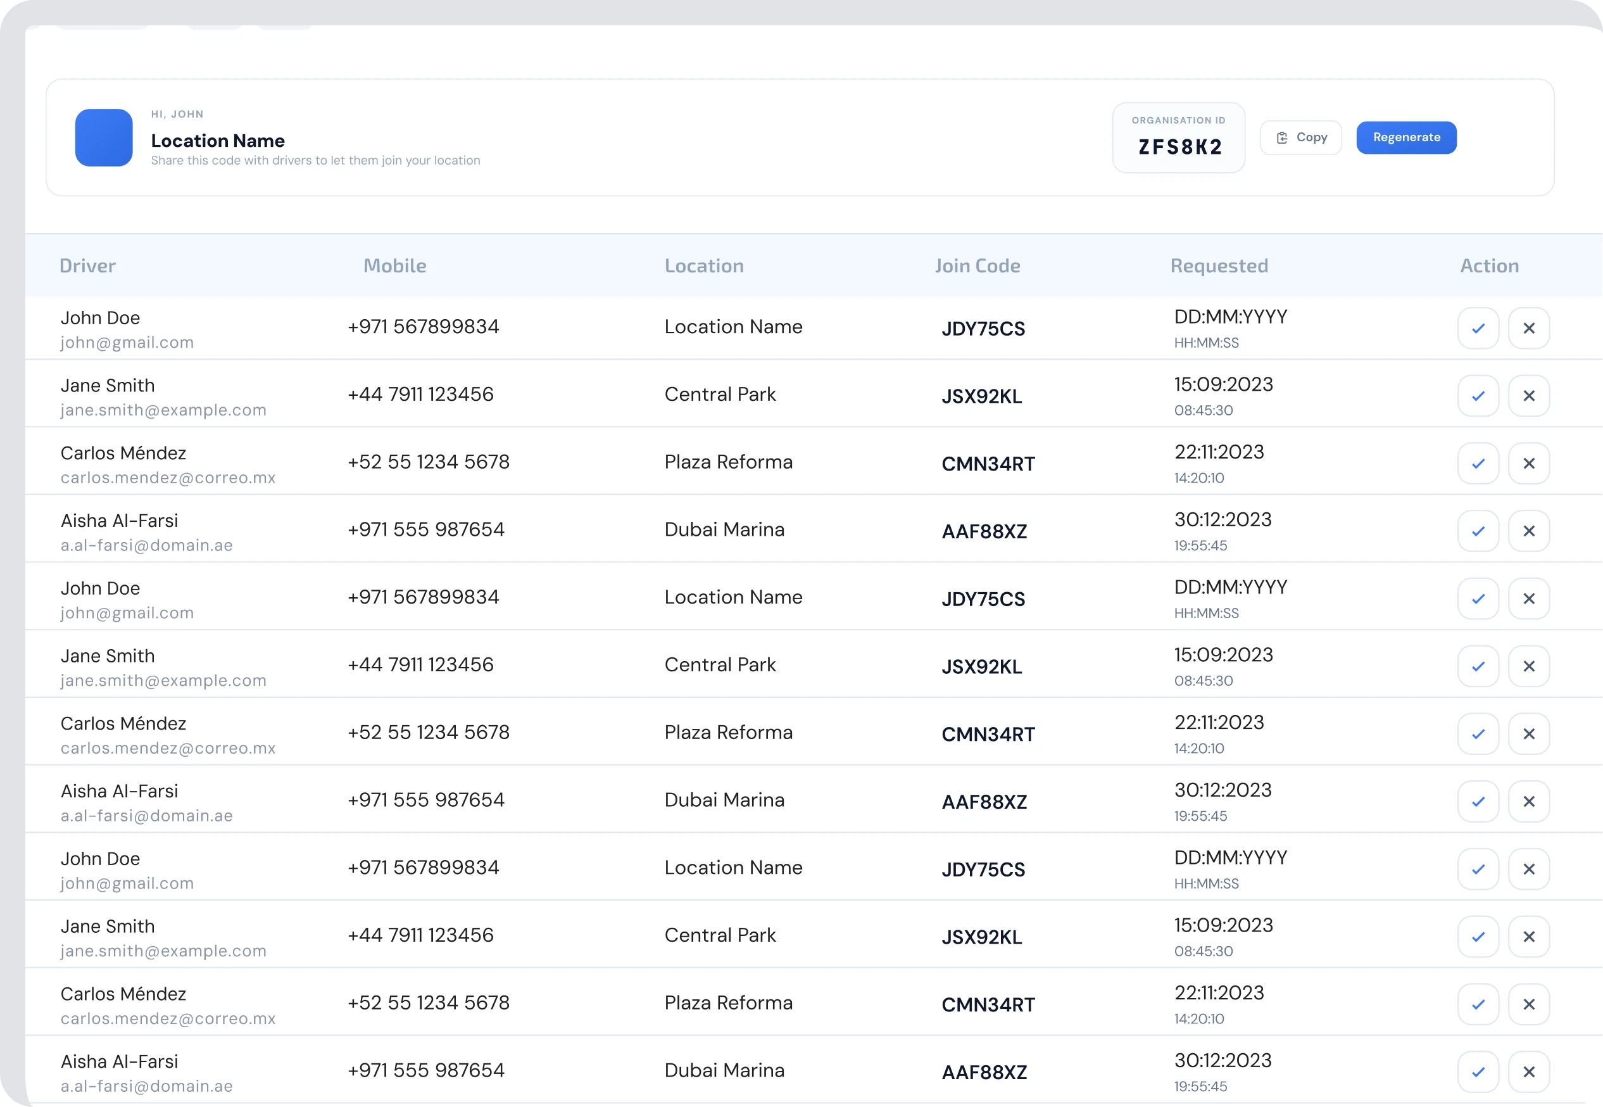Viewport: 1603px width, 1107px height.
Task: Approve the first Jane Smith join request
Action: coord(1478,396)
